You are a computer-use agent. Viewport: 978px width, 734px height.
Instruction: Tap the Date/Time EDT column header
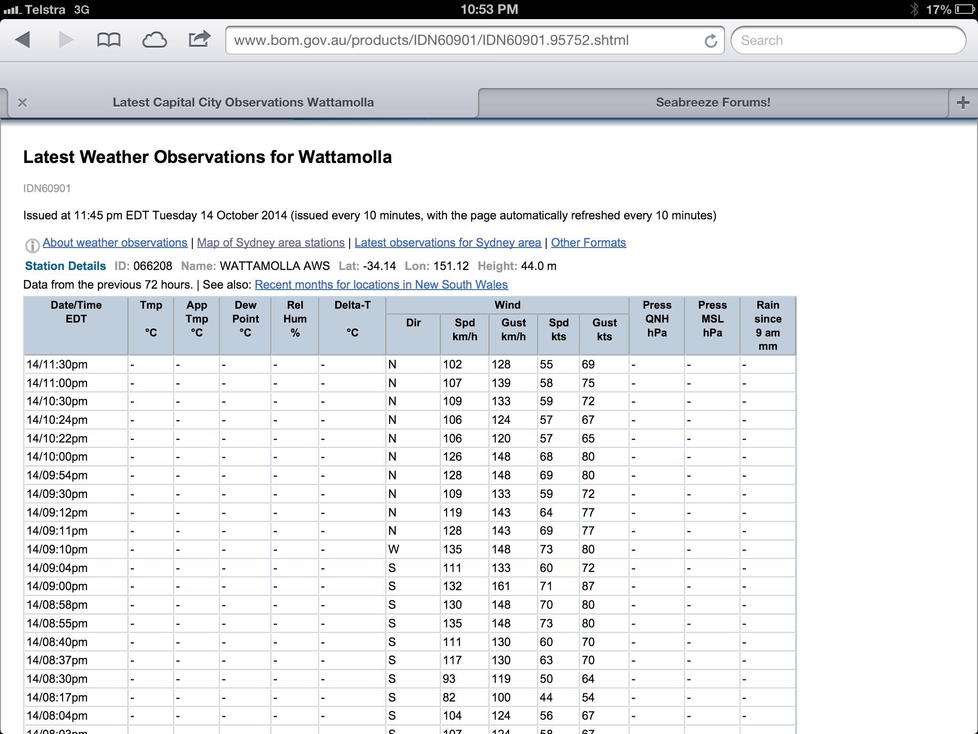tap(76, 312)
